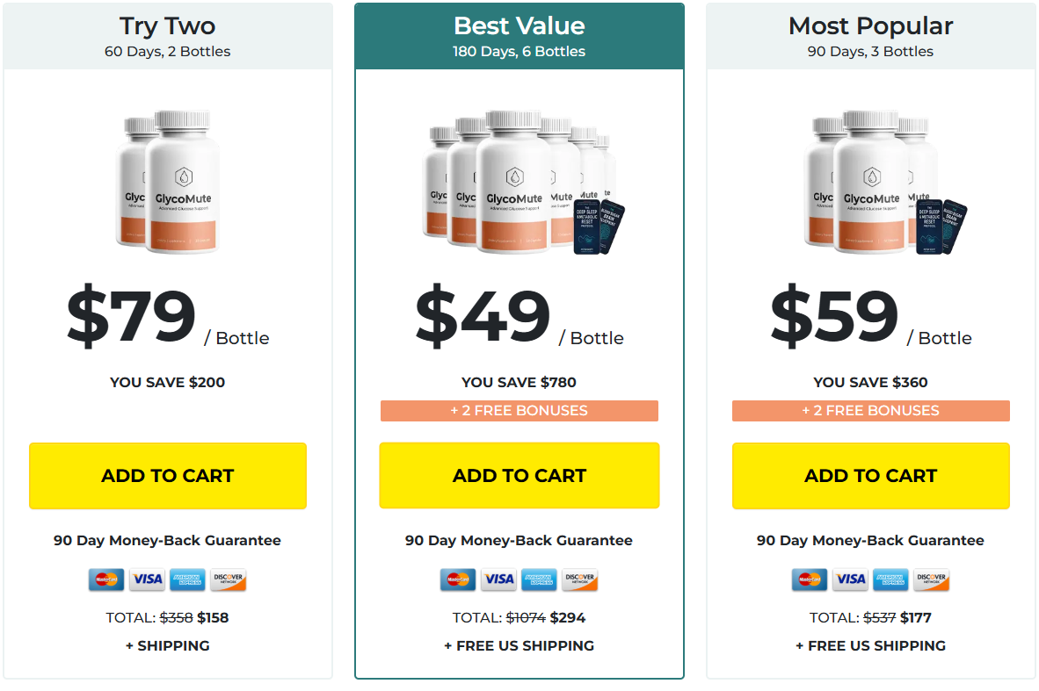Image resolution: width=1039 pixels, height=691 pixels.
Task: Select the MasterCard icon under Most Popular
Action: pyautogui.click(x=811, y=579)
